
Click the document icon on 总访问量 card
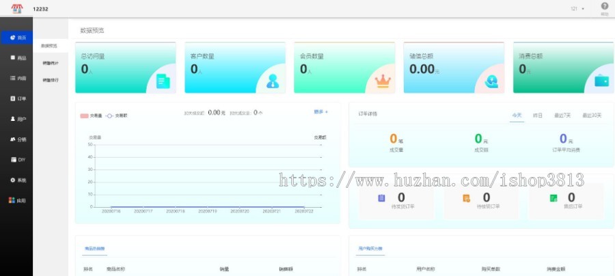(x=163, y=81)
